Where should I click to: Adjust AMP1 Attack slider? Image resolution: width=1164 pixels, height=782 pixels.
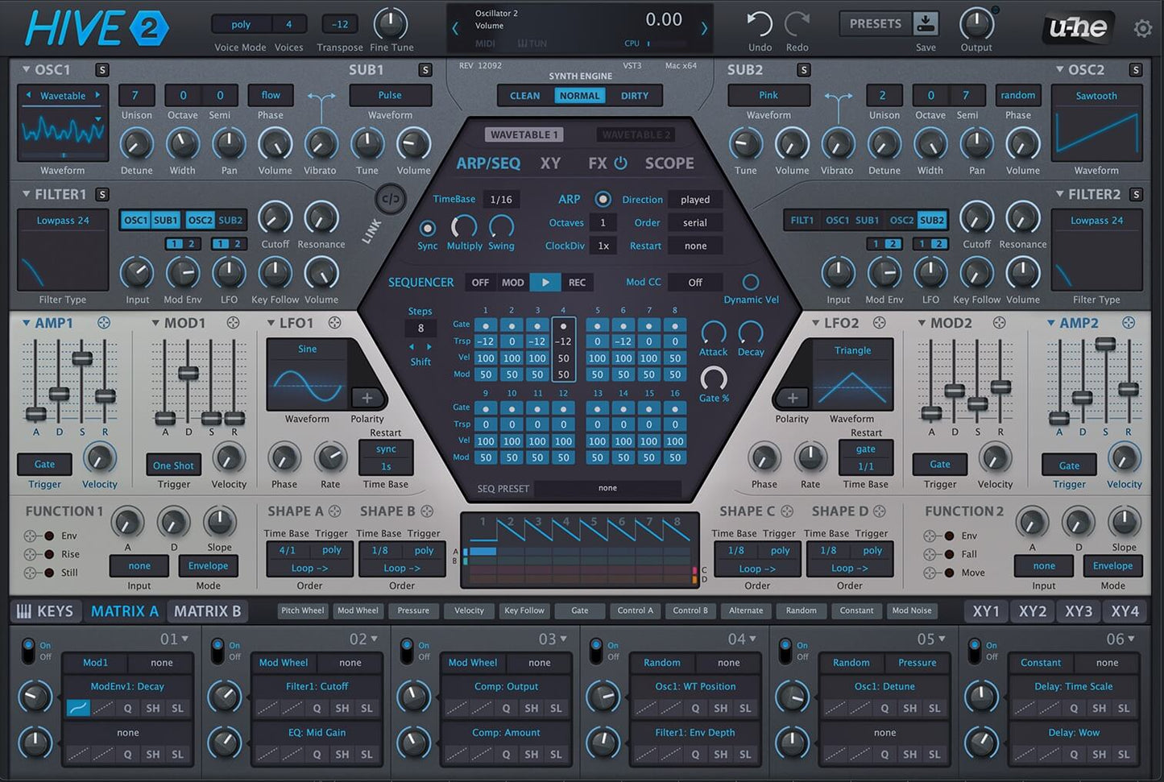35,414
